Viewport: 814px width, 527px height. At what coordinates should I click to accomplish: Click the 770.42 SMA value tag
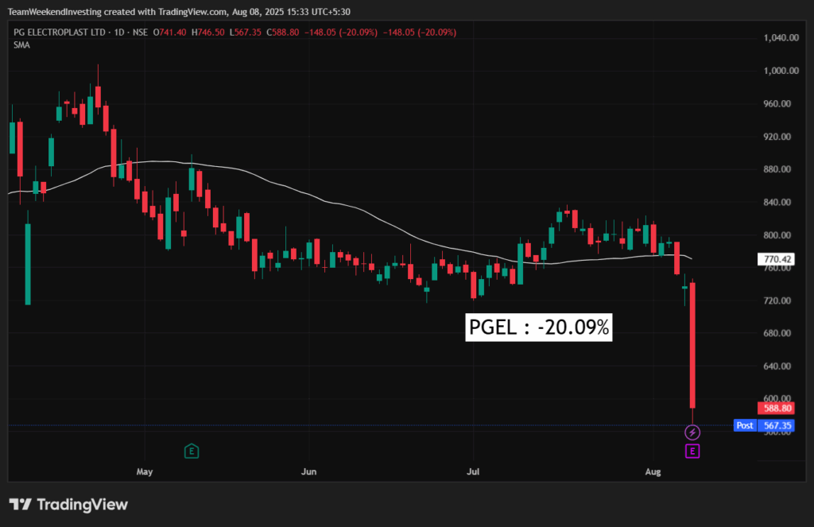click(776, 258)
